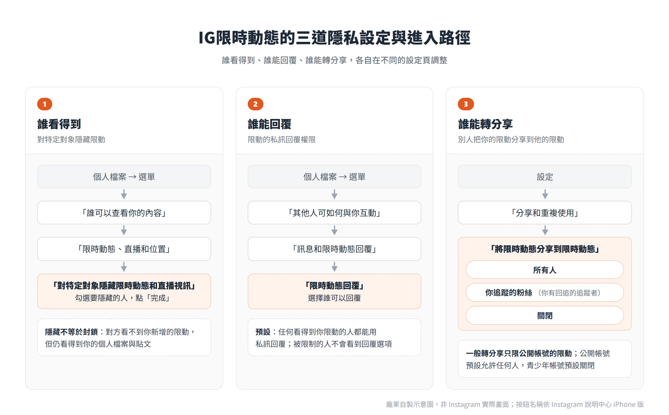This screenshot has height=415, width=669.
Task: Select the "分享和重複使用" step
Action: coord(545,213)
